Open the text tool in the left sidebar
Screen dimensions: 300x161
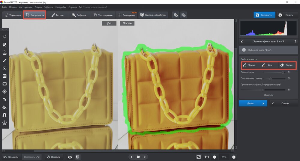point(4,99)
